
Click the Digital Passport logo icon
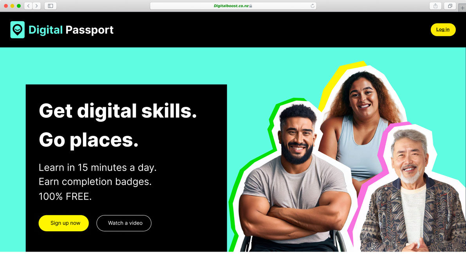click(x=17, y=30)
